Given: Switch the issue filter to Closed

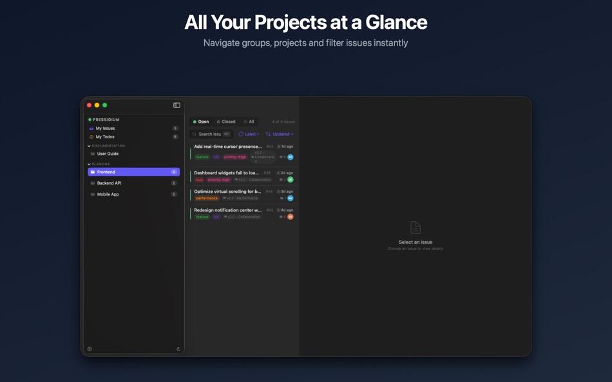Looking at the screenshot, I should pos(229,122).
